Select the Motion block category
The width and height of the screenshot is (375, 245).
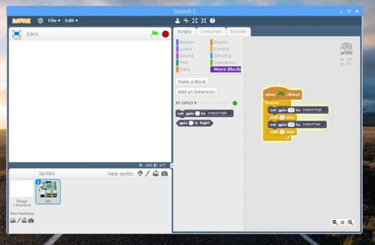coord(185,42)
